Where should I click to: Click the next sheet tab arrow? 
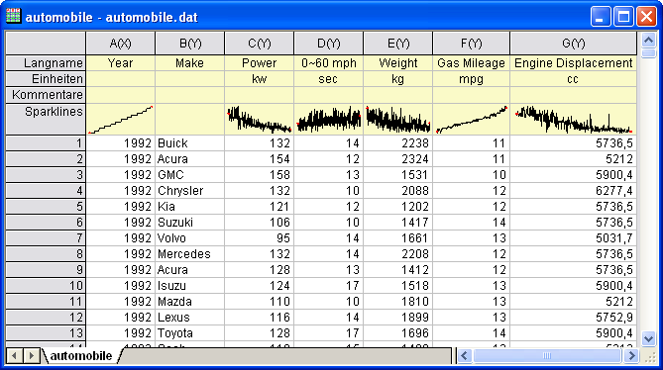coord(32,356)
